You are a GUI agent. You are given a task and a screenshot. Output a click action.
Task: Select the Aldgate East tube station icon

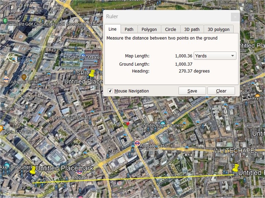pyautogui.click(x=137, y=143)
